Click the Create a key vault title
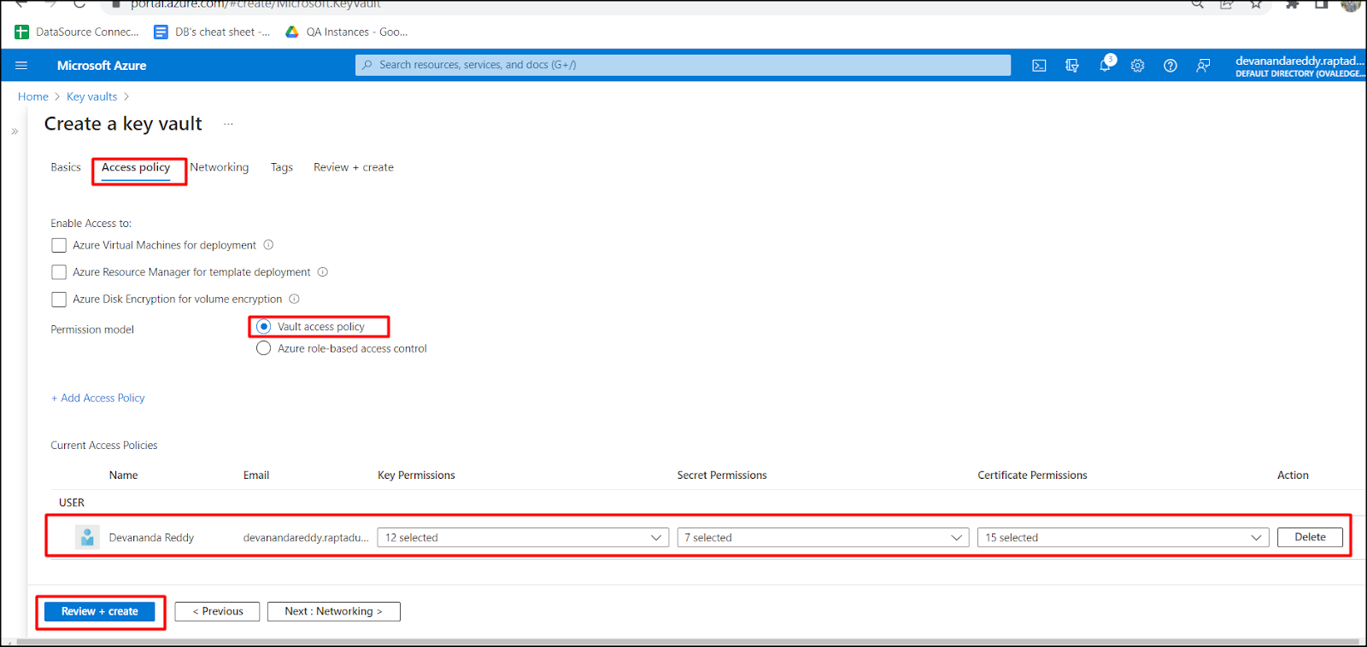1367x647 pixels. pyautogui.click(x=123, y=124)
